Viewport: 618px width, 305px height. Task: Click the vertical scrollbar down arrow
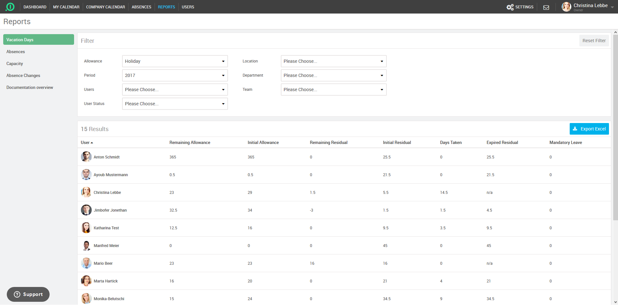[x=615, y=302]
